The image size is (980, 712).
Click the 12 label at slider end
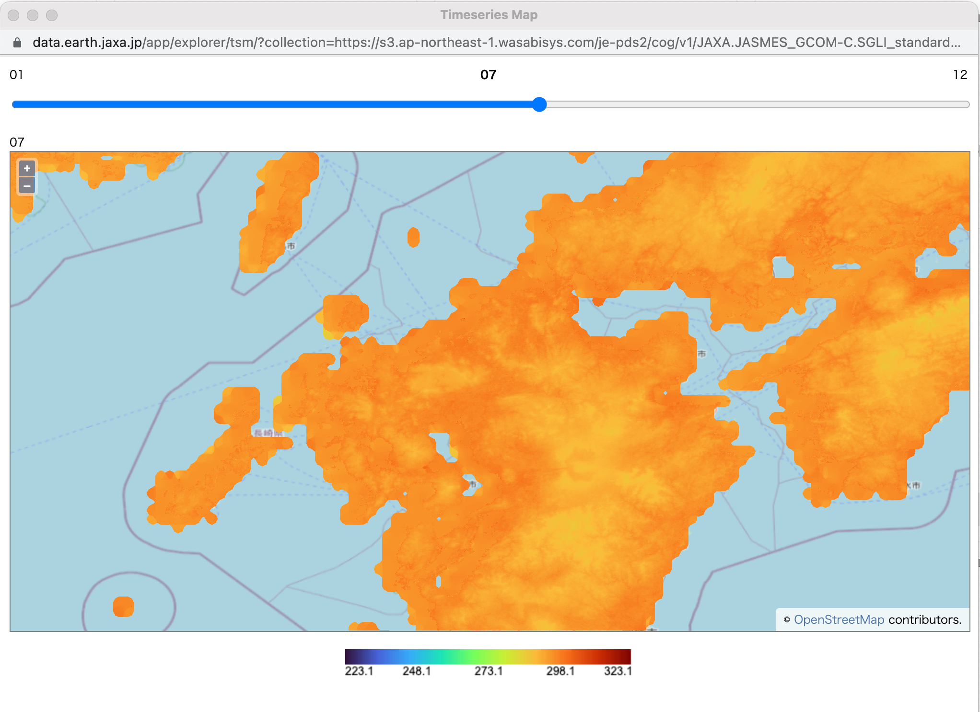[x=960, y=75]
